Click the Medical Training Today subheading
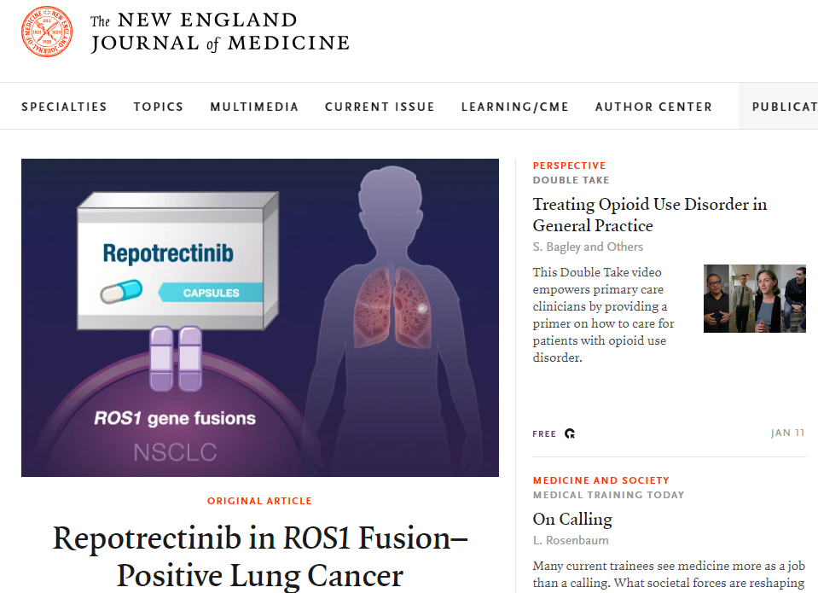 [608, 495]
